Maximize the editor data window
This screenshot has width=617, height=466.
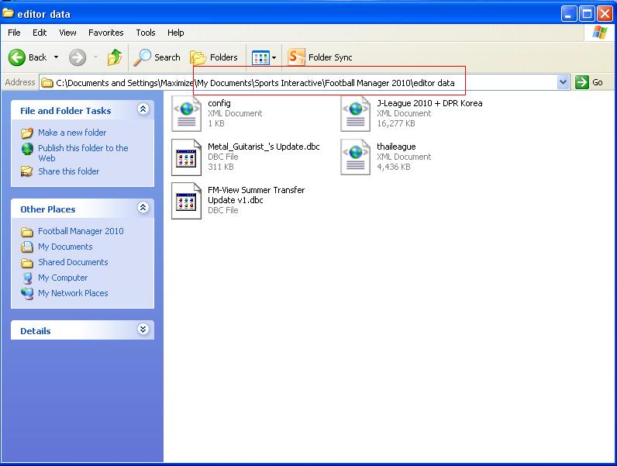tap(587, 14)
